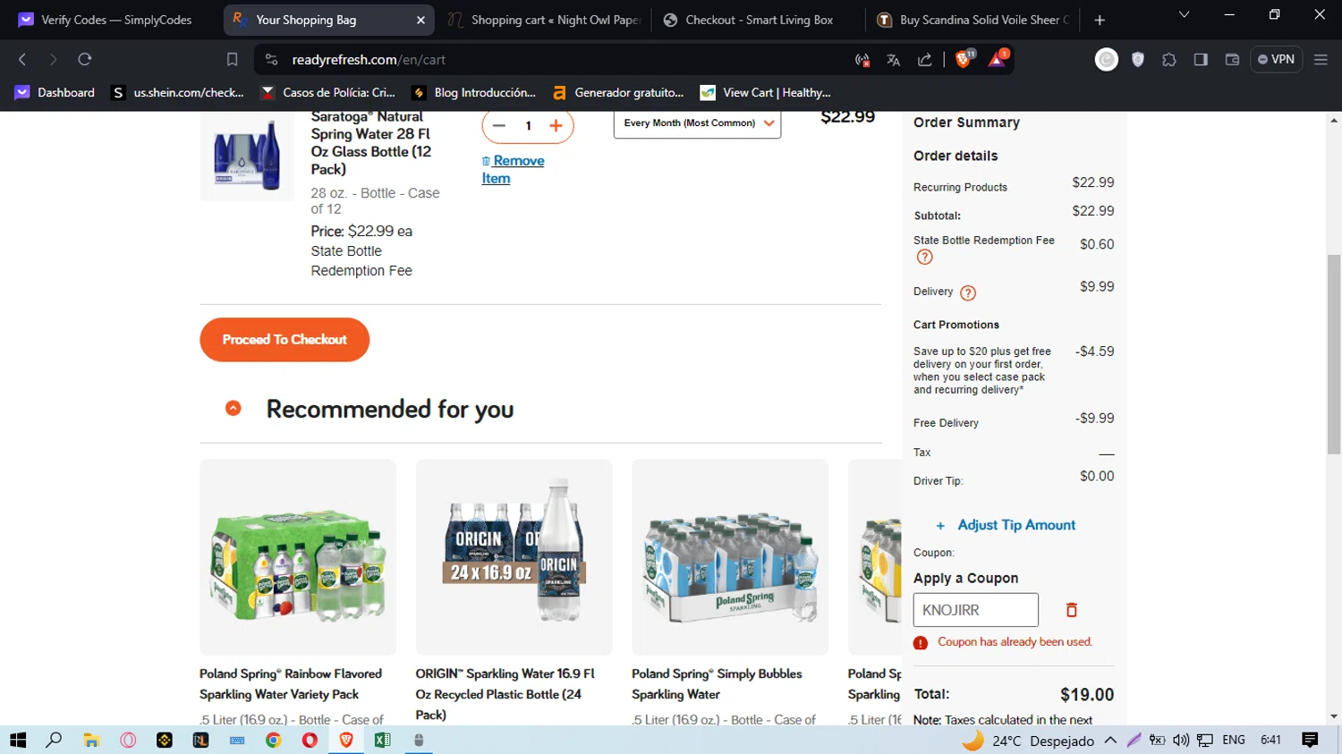
Task: Show hidden system tray icons
Action: coord(1110,740)
